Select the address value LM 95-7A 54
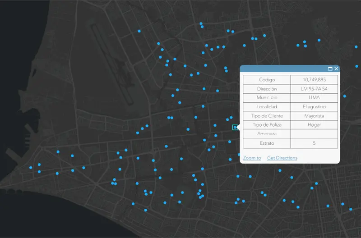Image resolution: width=361 pixels, height=238 pixels. coord(314,89)
